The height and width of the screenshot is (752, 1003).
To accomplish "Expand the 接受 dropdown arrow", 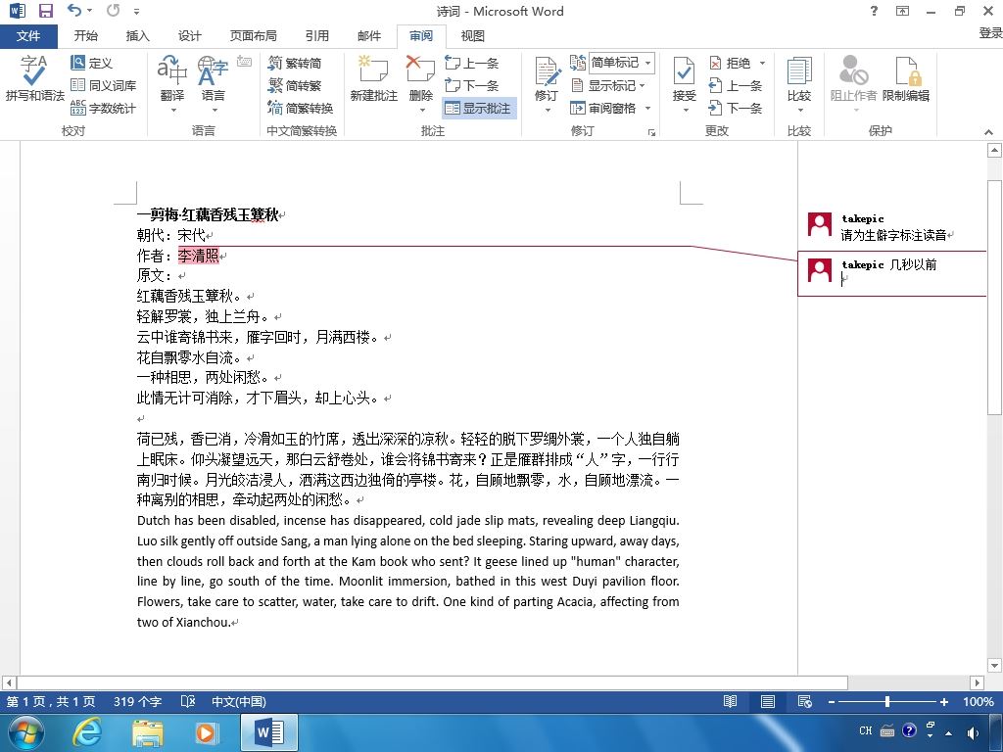I will [x=685, y=110].
